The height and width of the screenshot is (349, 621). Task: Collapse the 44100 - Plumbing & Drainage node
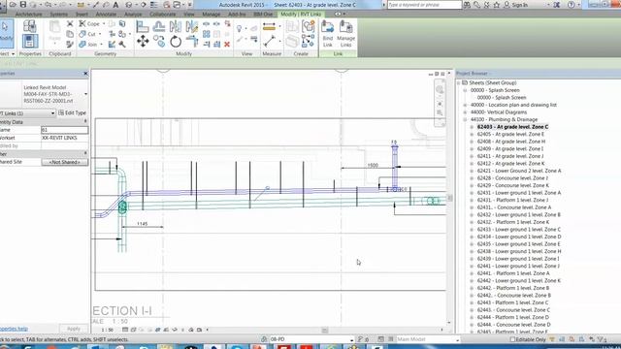coord(466,119)
